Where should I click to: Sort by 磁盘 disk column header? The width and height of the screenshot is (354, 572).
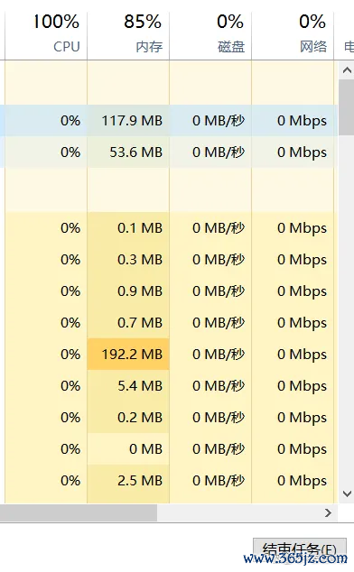[210, 33]
